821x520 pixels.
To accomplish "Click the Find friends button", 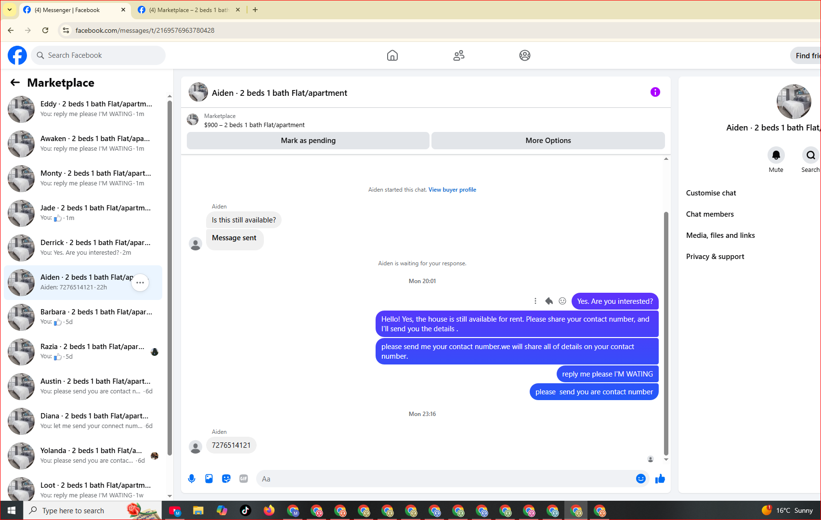I will tap(806, 55).
